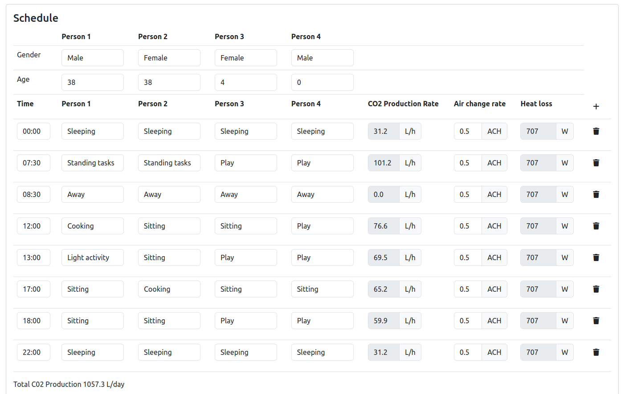Change Person 4 Sleeping activity at 22:00

[x=323, y=352]
